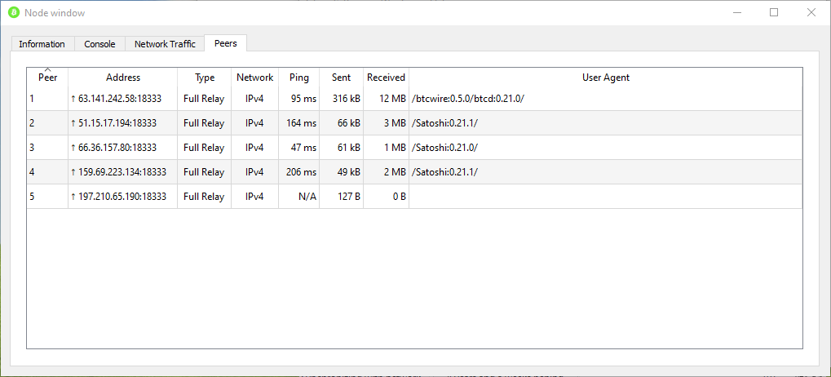Sort table by Ping column header
The width and height of the screenshot is (831, 377).
tap(299, 78)
